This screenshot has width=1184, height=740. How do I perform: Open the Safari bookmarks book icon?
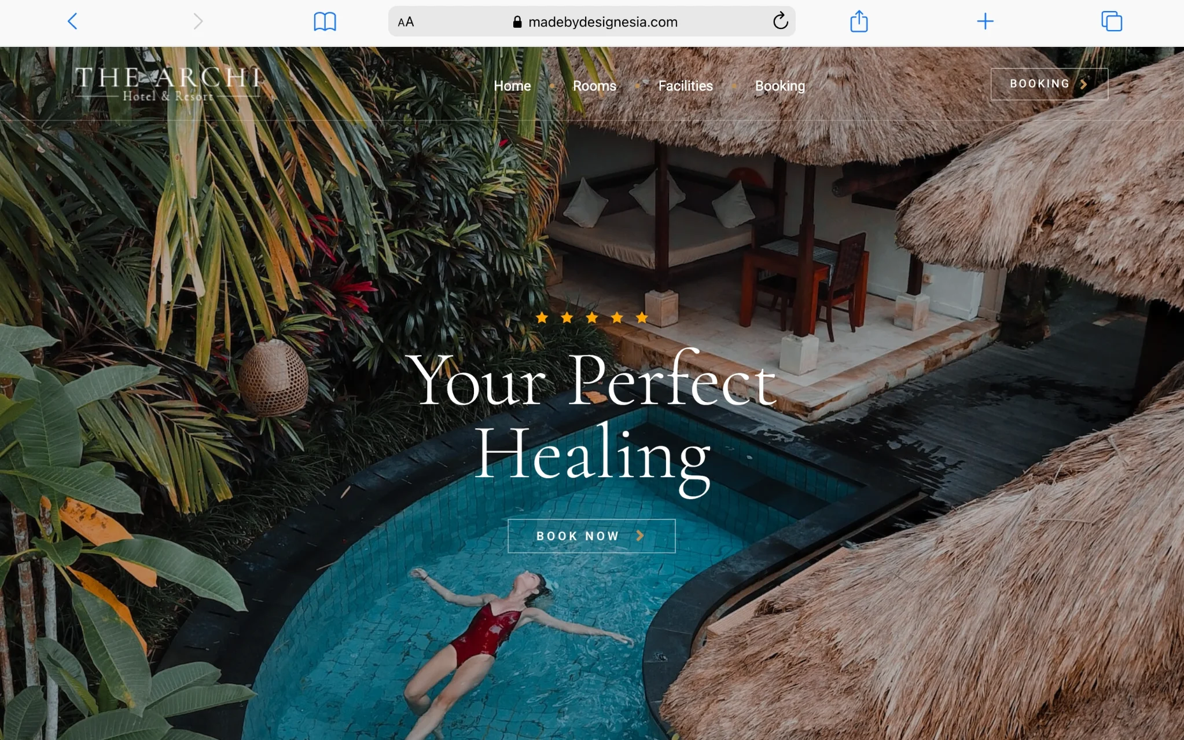[x=325, y=21]
